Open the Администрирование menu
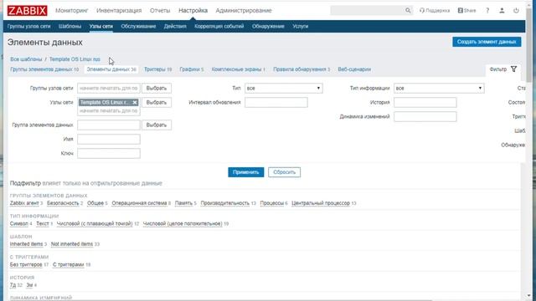Screen dimensions: 536x301 (x=244, y=11)
